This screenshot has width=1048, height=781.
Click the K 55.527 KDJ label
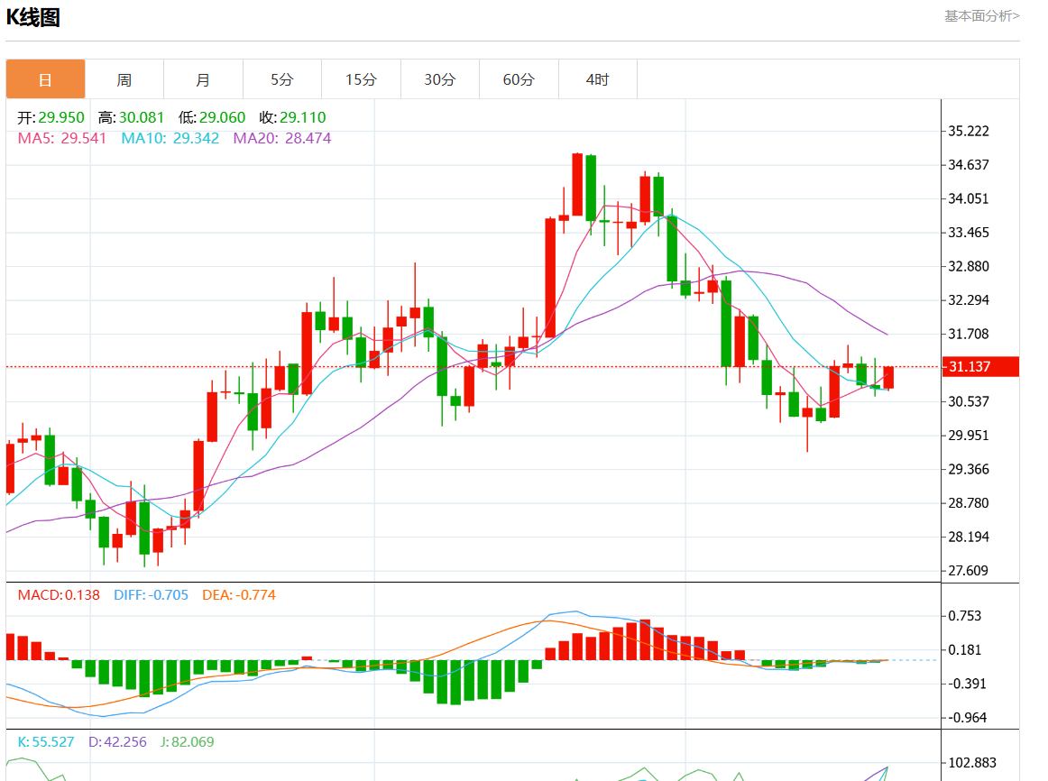46,741
